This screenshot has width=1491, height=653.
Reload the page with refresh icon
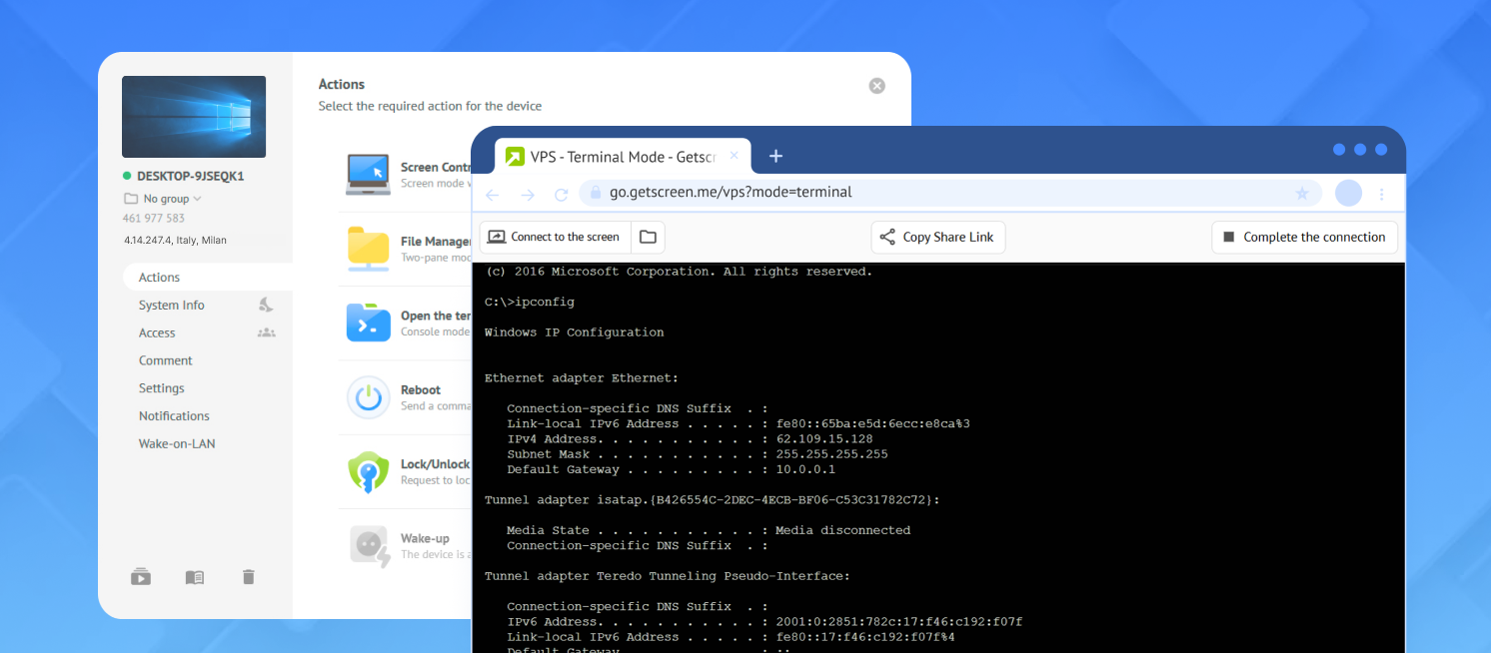click(562, 194)
